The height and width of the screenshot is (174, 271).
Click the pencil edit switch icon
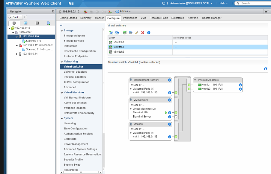[x=137, y=33]
